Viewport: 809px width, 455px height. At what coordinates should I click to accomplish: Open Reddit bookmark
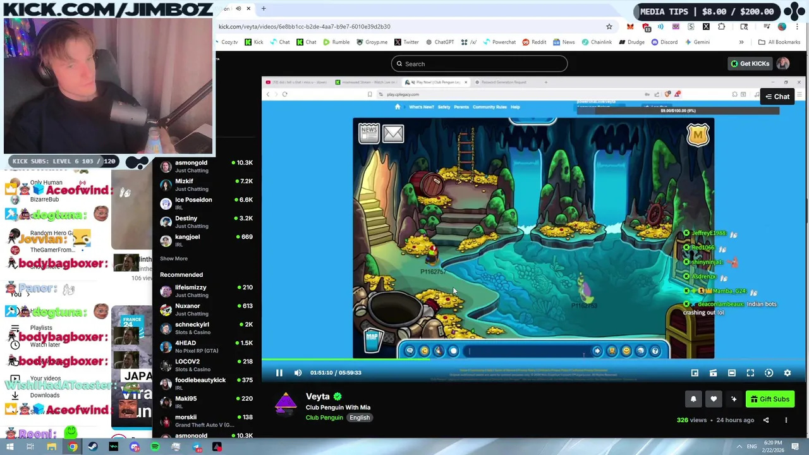click(534, 42)
